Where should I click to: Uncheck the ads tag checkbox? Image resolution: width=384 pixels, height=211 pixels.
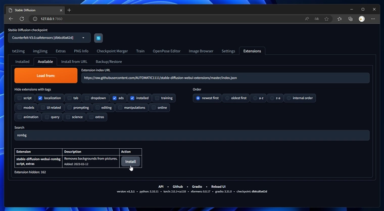114,98
